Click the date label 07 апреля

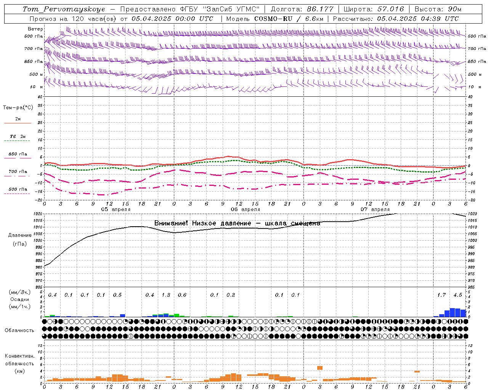click(375, 209)
